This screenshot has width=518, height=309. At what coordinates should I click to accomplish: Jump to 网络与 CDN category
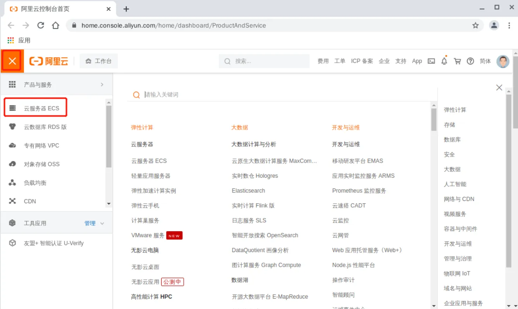pos(459,199)
